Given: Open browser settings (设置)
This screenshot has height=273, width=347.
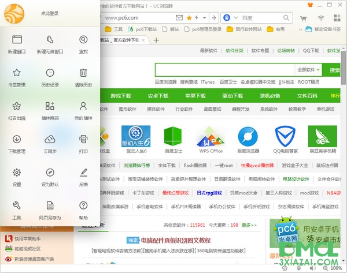Looking at the screenshot, I should pos(17,177).
